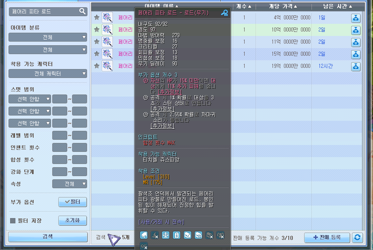
Task: Click the rod item icon in the 19억 row
Action: click(107, 66)
